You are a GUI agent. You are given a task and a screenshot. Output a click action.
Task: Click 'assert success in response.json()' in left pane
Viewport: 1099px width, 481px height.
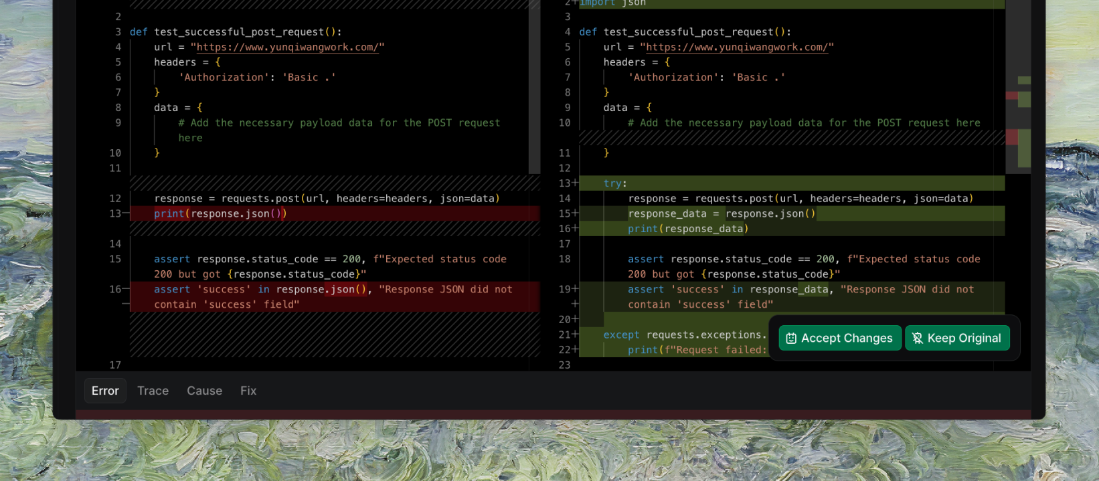(x=333, y=297)
